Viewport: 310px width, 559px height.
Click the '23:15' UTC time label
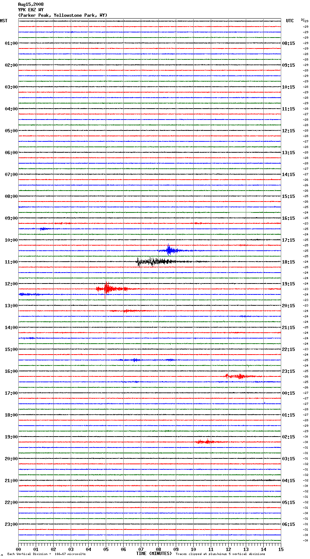[288, 371]
